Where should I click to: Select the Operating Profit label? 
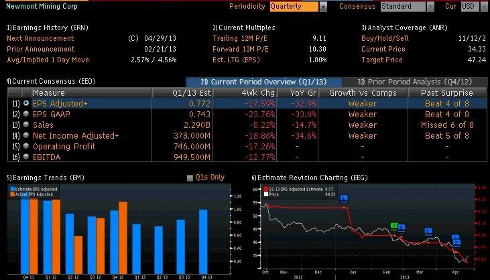point(64,147)
